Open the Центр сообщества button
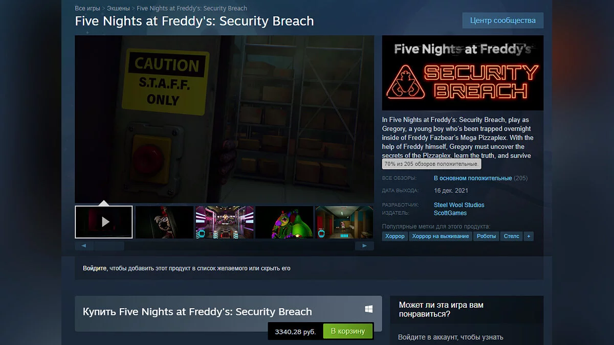Image resolution: width=614 pixels, height=345 pixels. tap(503, 20)
